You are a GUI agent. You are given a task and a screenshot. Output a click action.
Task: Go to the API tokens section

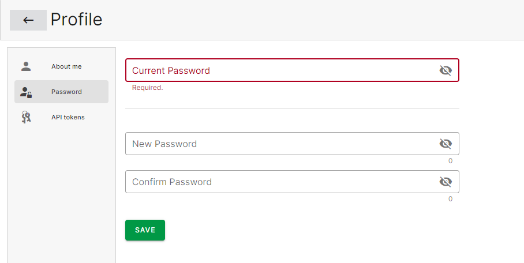68,117
